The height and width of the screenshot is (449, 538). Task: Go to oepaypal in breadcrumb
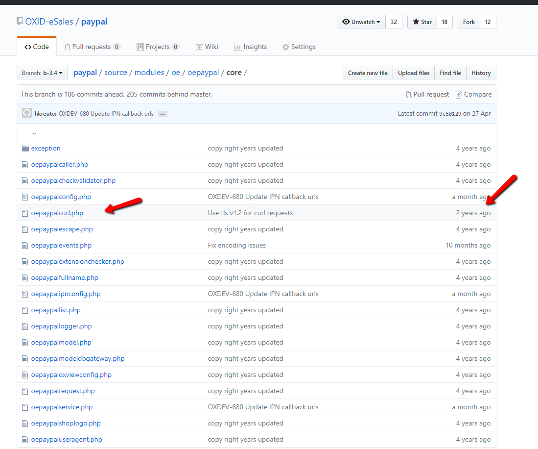[x=203, y=73]
